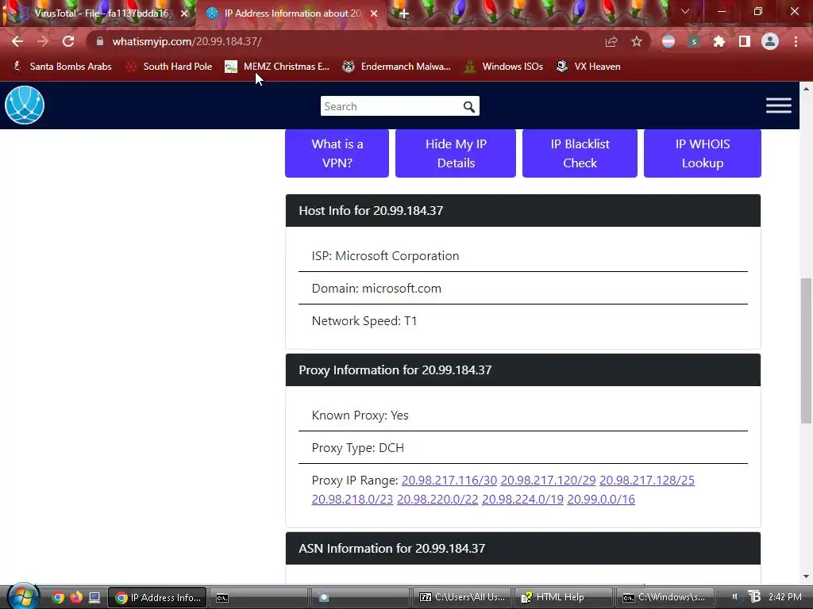Screen dimensions: 813x609
Task: Open the Windows Start orb
Action: [x=21, y=596]
